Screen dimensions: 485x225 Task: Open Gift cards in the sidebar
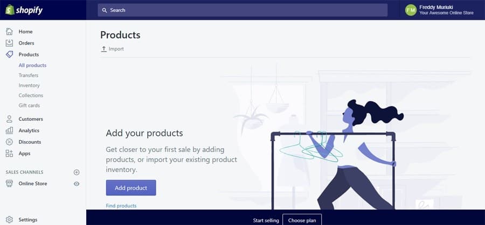click(29, 105)
